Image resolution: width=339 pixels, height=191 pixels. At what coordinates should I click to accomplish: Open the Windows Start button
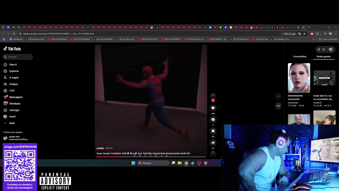[133, 163]
